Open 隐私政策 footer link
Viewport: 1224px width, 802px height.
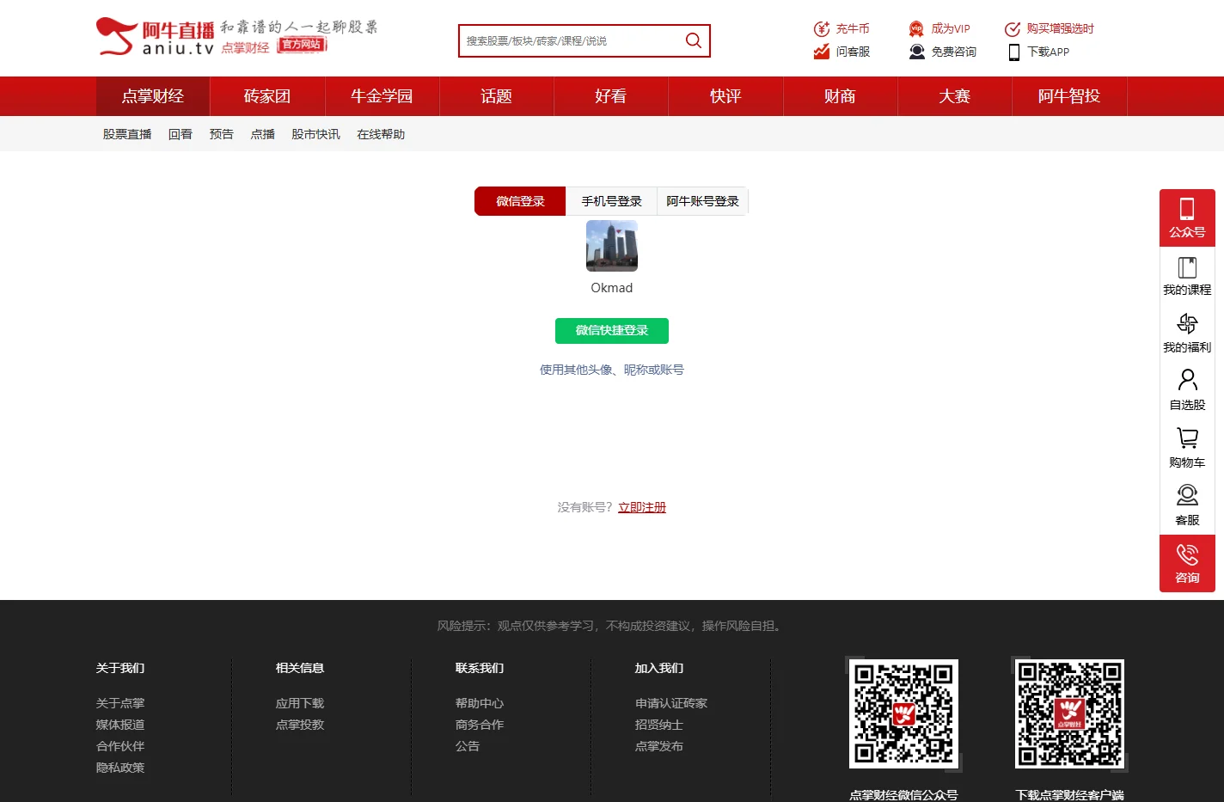pyautogui.click(x=120, y=768)
